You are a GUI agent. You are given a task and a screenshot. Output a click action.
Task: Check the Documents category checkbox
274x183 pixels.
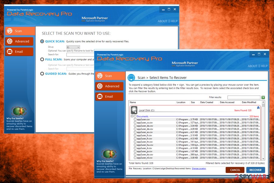[x=135, y=116]
